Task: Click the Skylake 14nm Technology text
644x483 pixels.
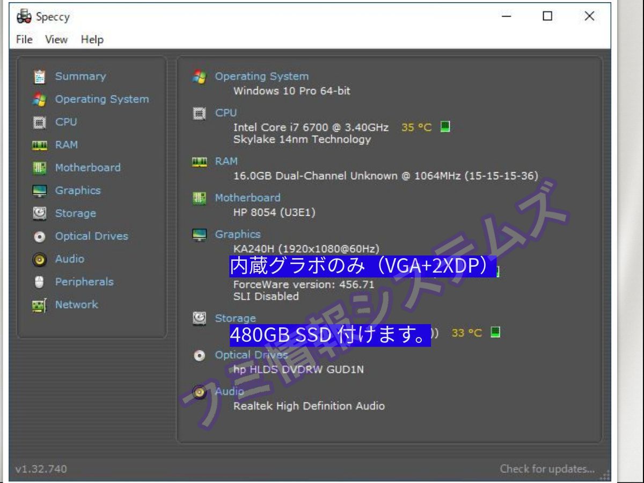Action: pos(302,139)
